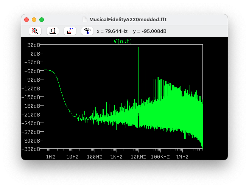The image size is (249, 188).
Task: Click the 1KHz horizontal axis label
Action: coord(117,157)
